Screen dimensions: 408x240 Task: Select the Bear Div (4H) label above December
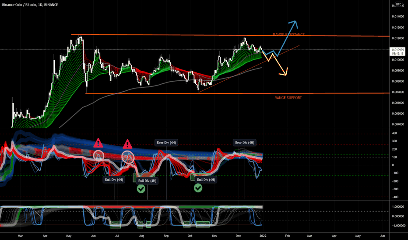(x=245, y=142)
